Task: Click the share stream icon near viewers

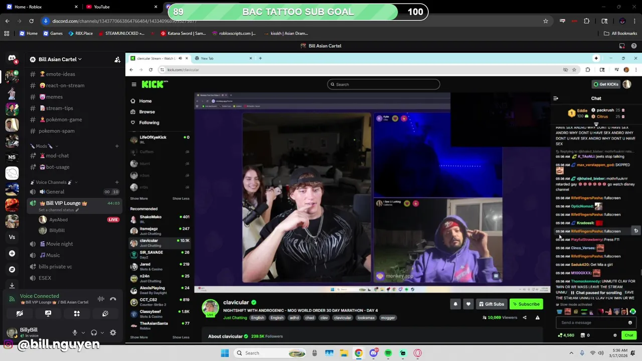Action: pyautogui.click(x=525, y=317)
